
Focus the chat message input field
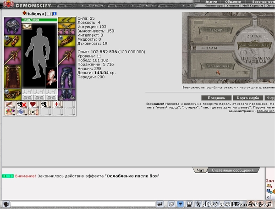click(83, 204)
